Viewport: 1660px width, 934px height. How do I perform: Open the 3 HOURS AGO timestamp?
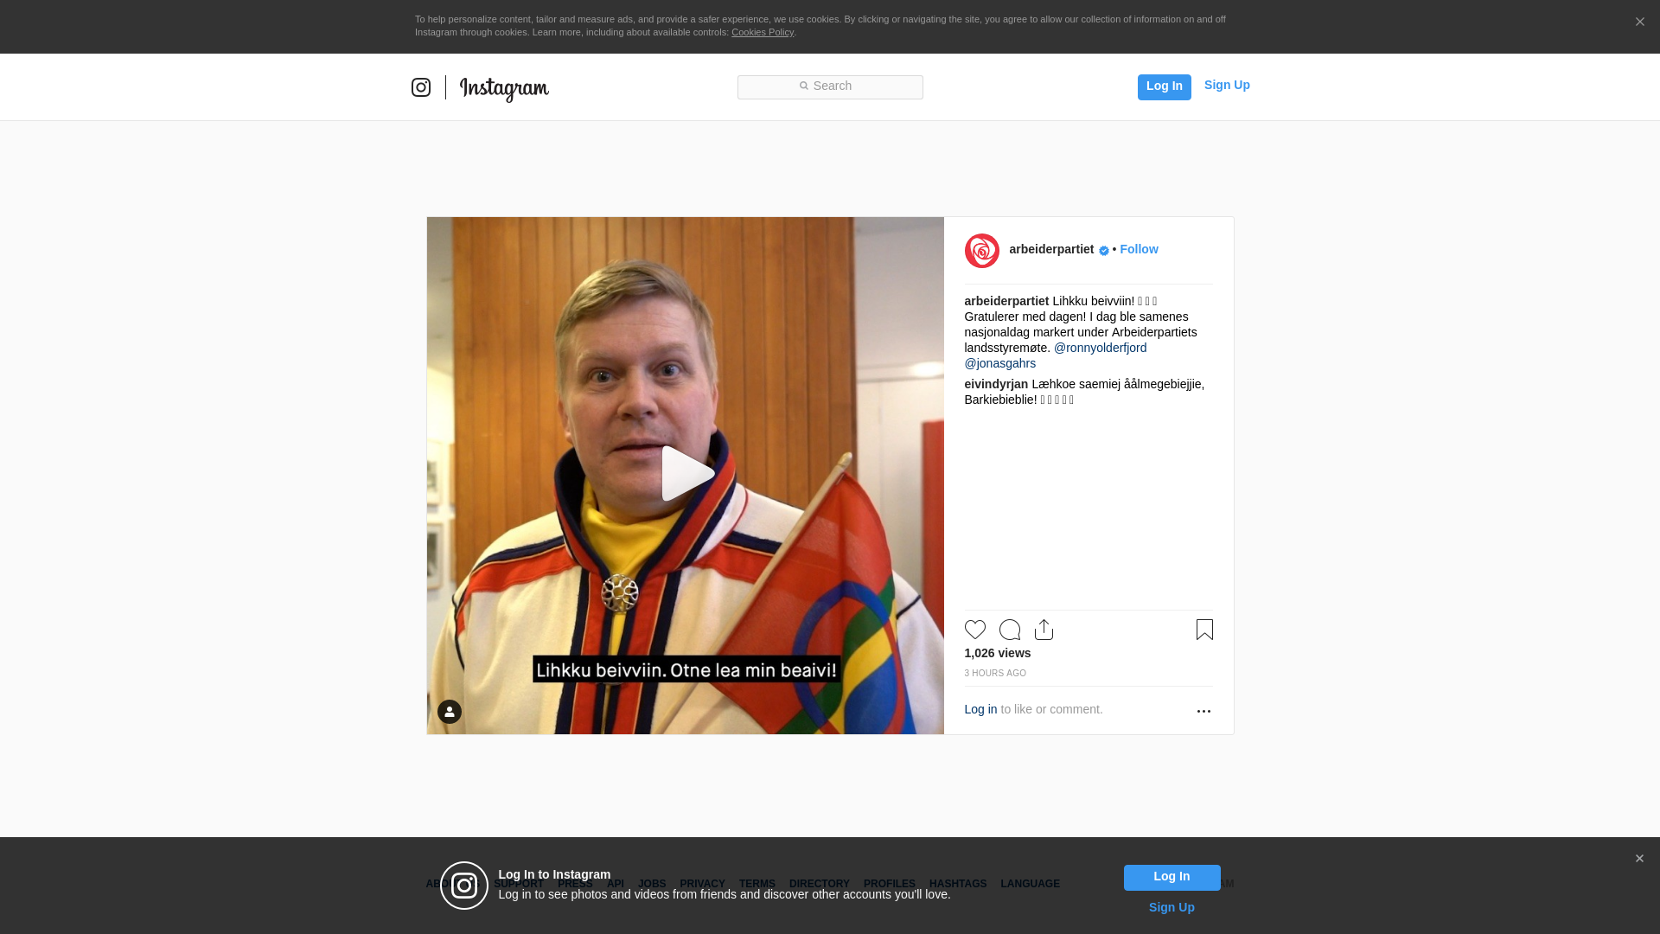pyautogui.click(x=995, y=673)
